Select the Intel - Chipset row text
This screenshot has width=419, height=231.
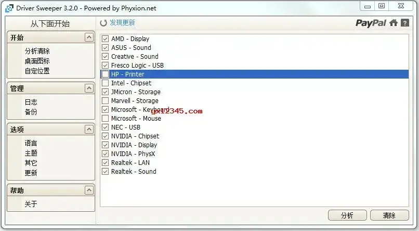pyautogui.click(x=131, y=83)
